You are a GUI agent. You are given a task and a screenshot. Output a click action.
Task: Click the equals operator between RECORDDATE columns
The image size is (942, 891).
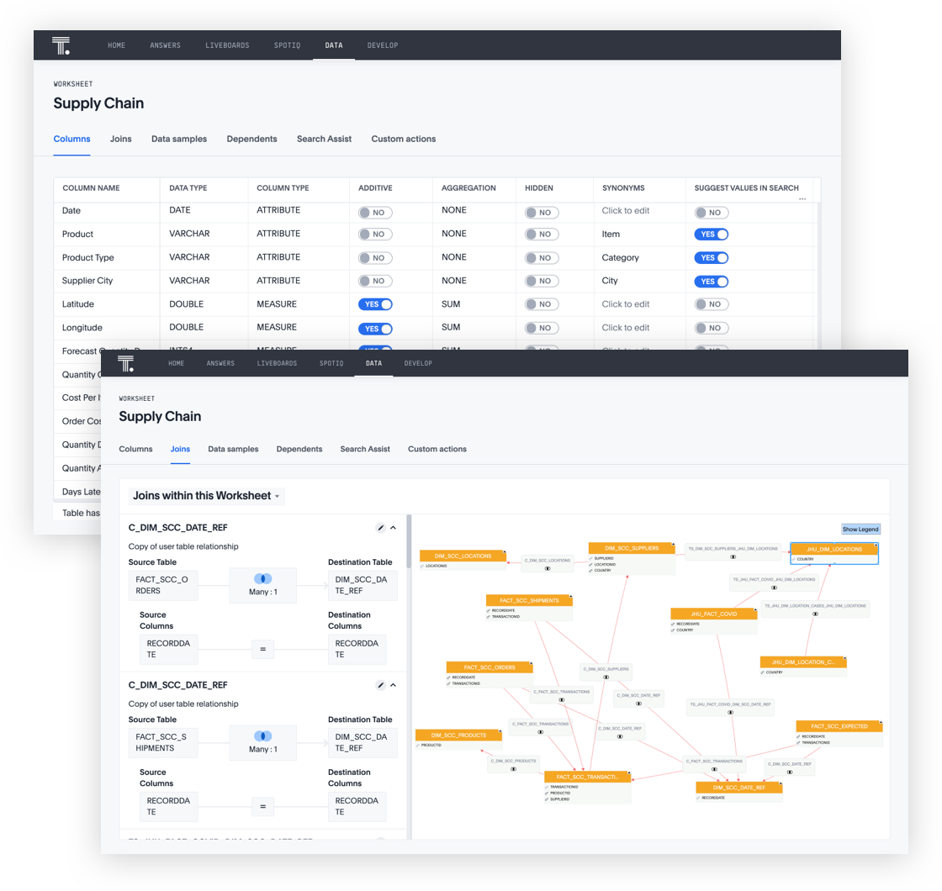coord(262,649)
